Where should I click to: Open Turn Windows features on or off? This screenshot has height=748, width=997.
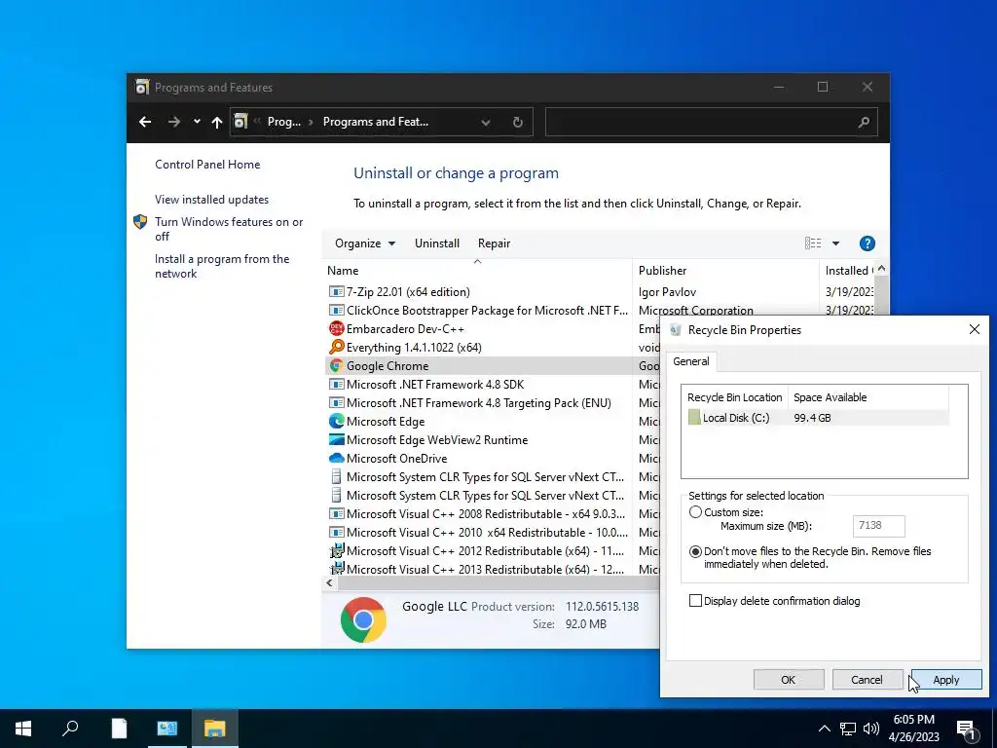click(x=229, y=229)
